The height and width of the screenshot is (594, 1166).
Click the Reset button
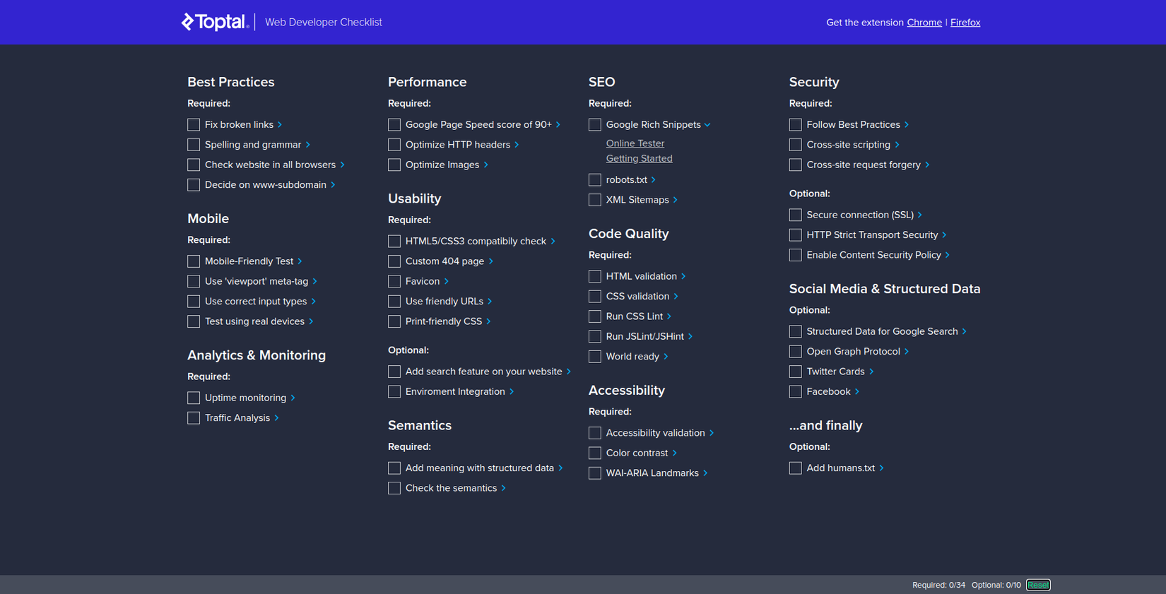(1038, 585)
